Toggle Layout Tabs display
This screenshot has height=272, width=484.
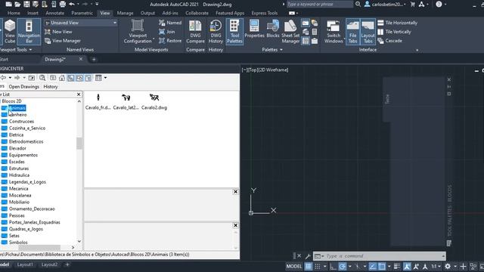tap(368, 32)
